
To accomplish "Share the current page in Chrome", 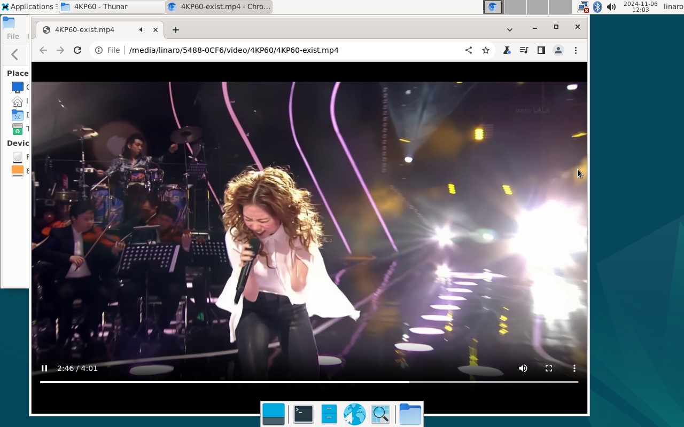I will (469, 50).
